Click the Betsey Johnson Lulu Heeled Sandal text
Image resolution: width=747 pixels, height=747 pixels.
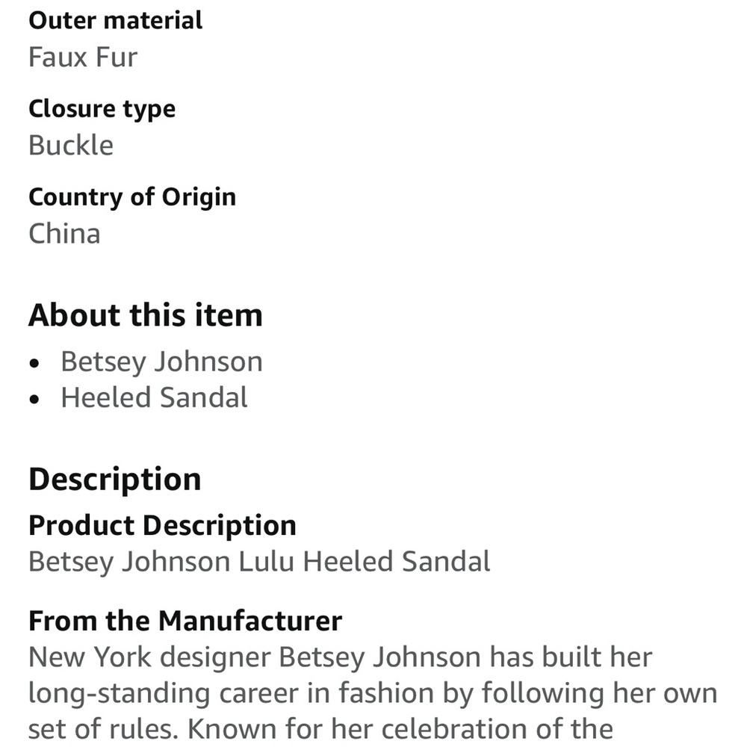tap(259, 562)
